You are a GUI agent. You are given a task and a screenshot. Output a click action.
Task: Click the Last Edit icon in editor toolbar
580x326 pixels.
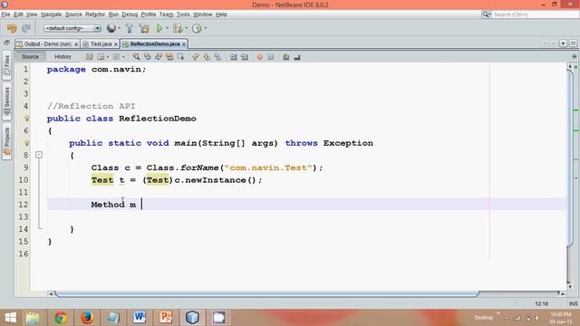coord(90,57)
